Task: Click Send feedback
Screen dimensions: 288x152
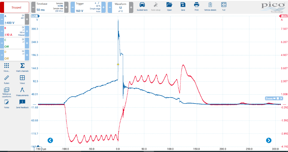Action: coord(22,102)
